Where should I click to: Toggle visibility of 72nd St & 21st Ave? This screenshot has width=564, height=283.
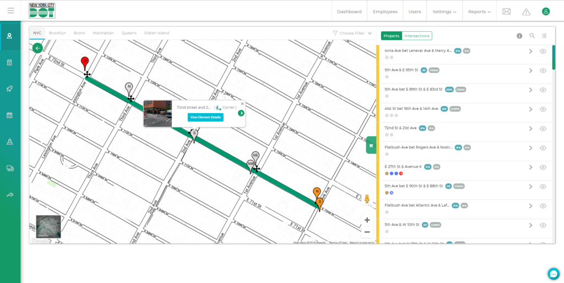tap(543, 129)
